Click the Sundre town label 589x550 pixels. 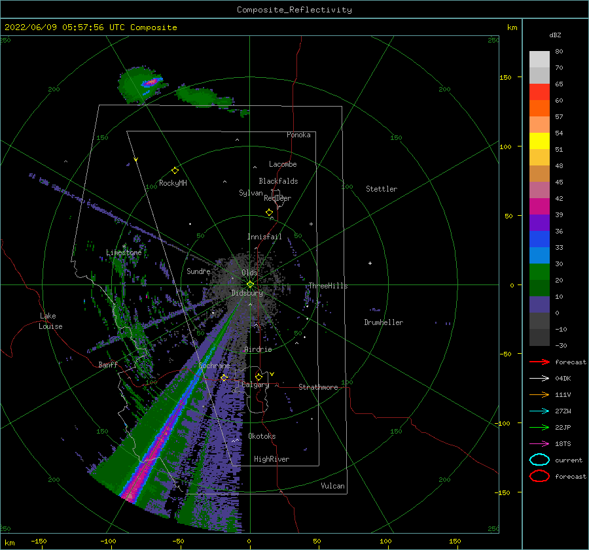198,271
